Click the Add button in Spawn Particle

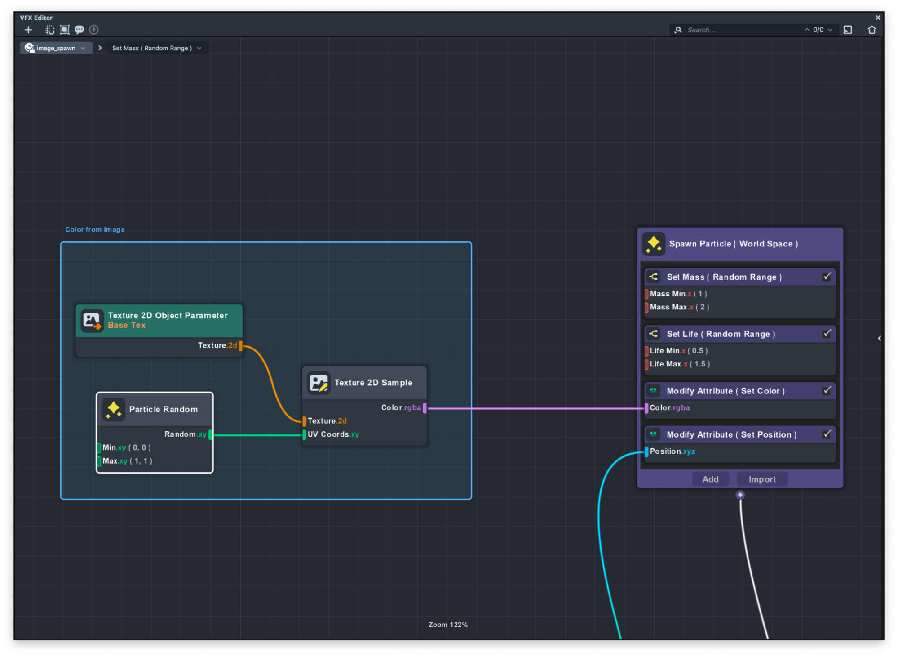click(x=710, y=479)
